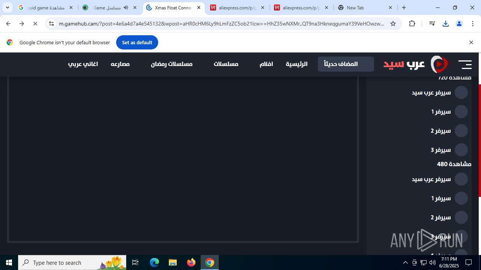Switch to the New Tab tab

click(x=365, y=7)
